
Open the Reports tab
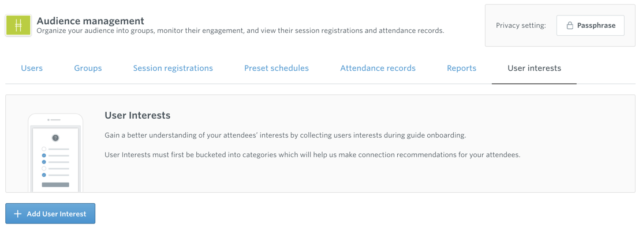[x=461, y=69]
